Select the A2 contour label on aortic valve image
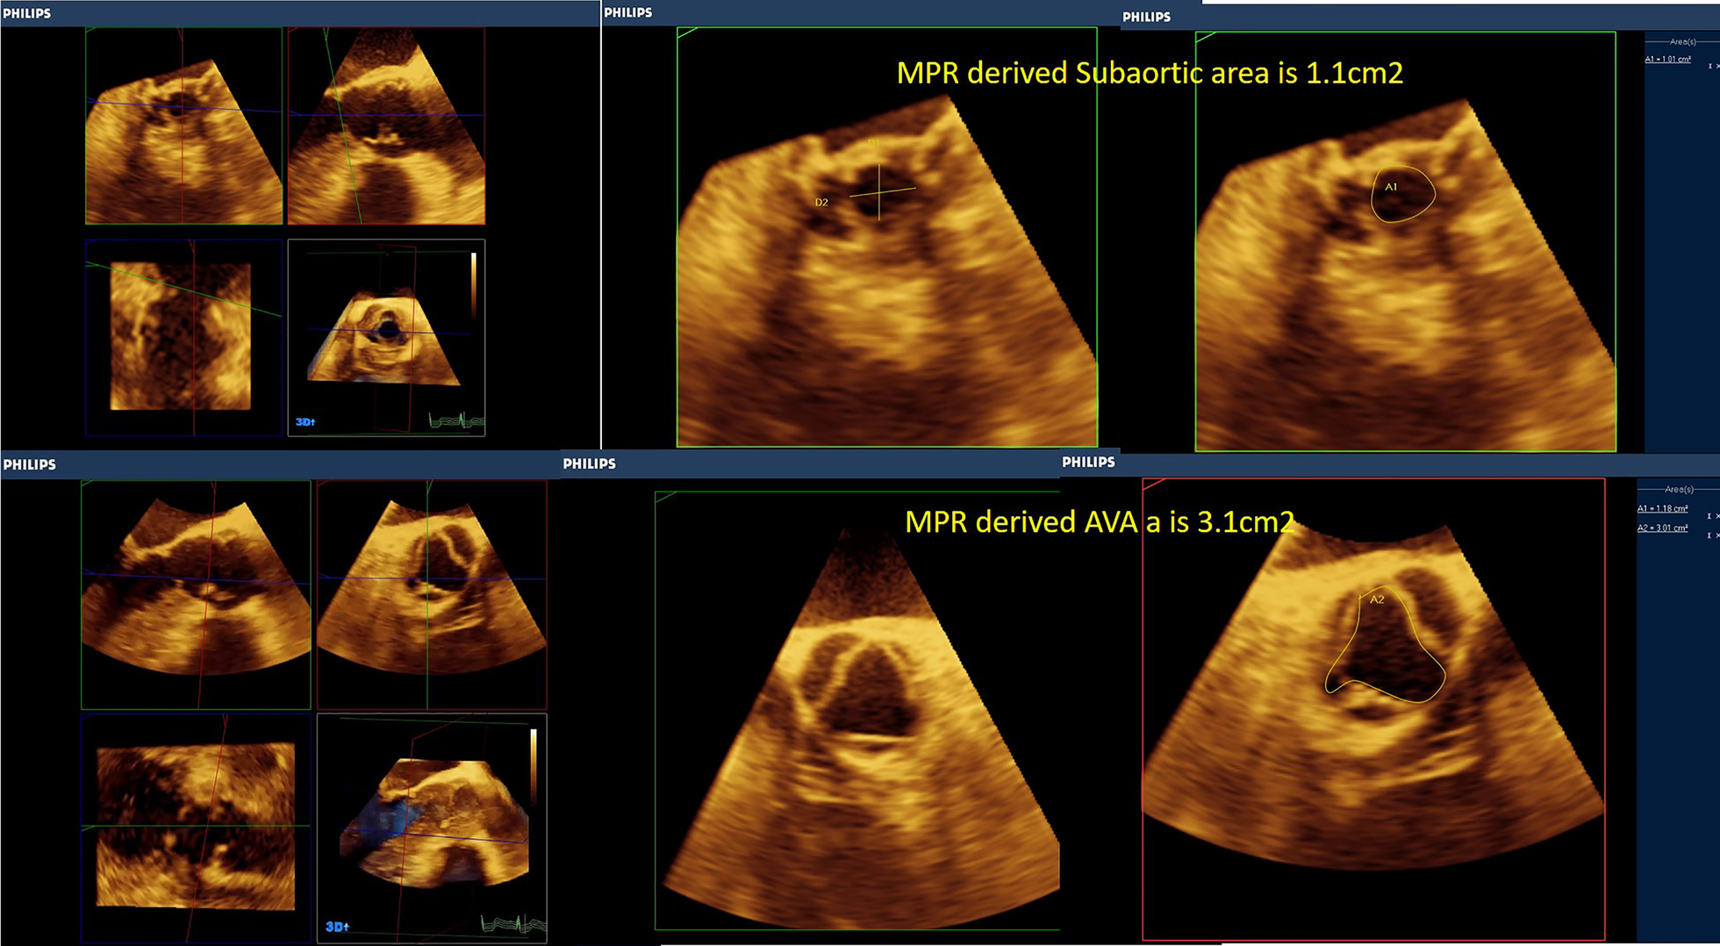This screenshot has height=946, width=1720. tap(1377, 599)
